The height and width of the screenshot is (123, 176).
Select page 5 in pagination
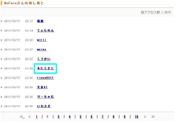[81, 117]
